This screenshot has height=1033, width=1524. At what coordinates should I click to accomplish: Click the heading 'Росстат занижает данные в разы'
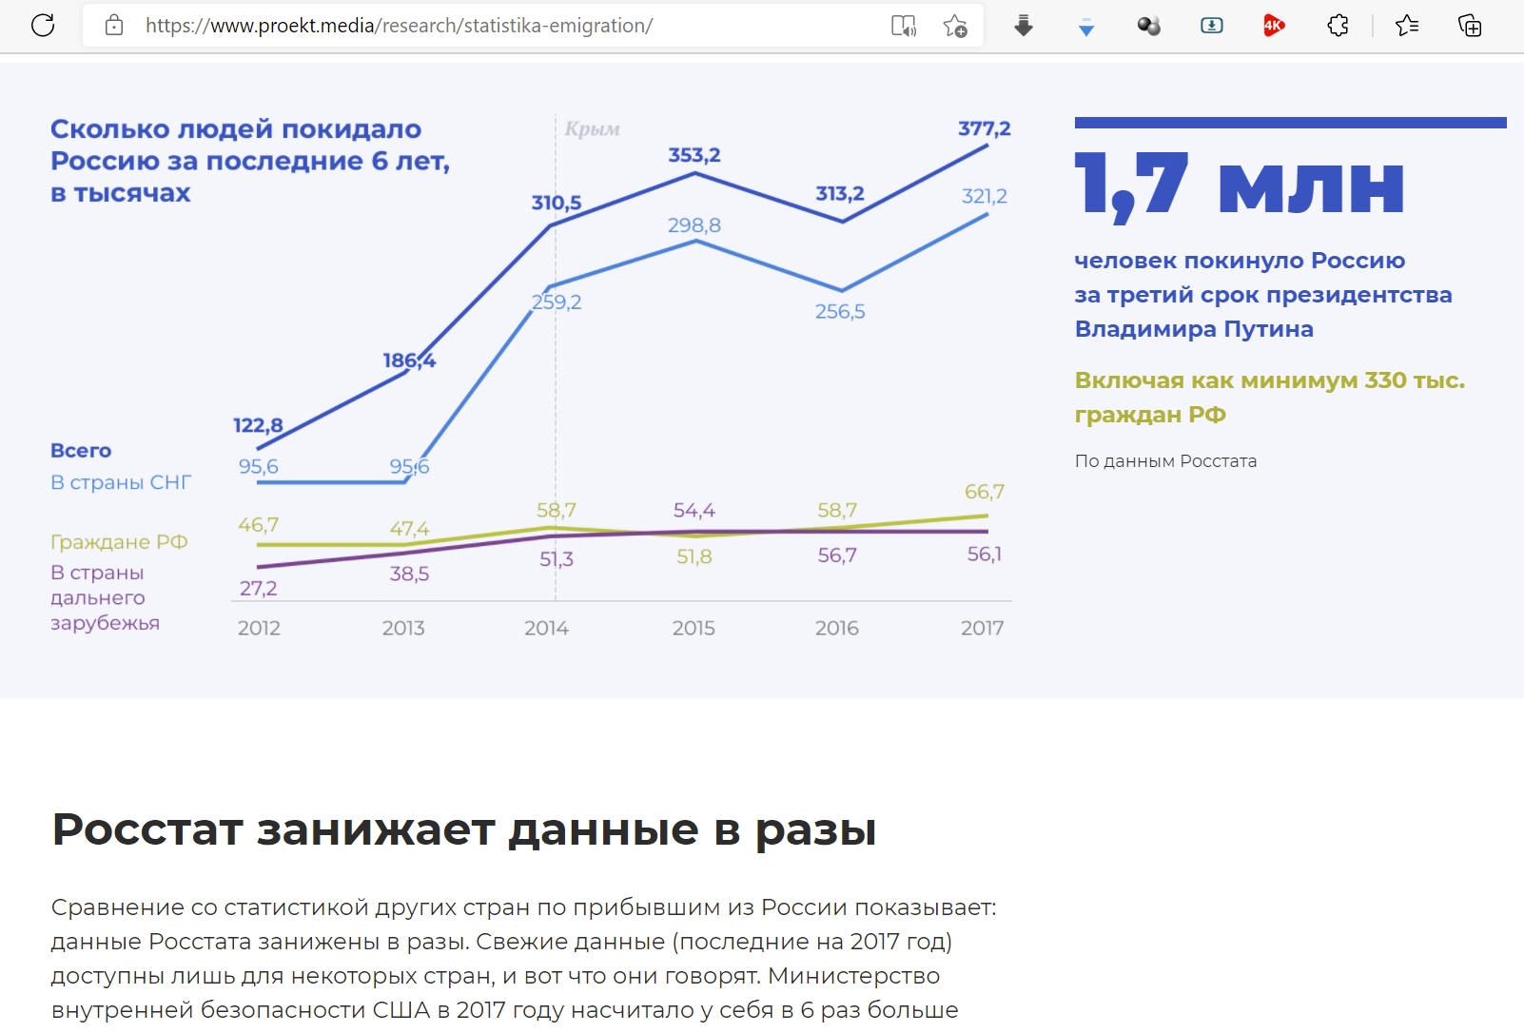click(464, 829)
